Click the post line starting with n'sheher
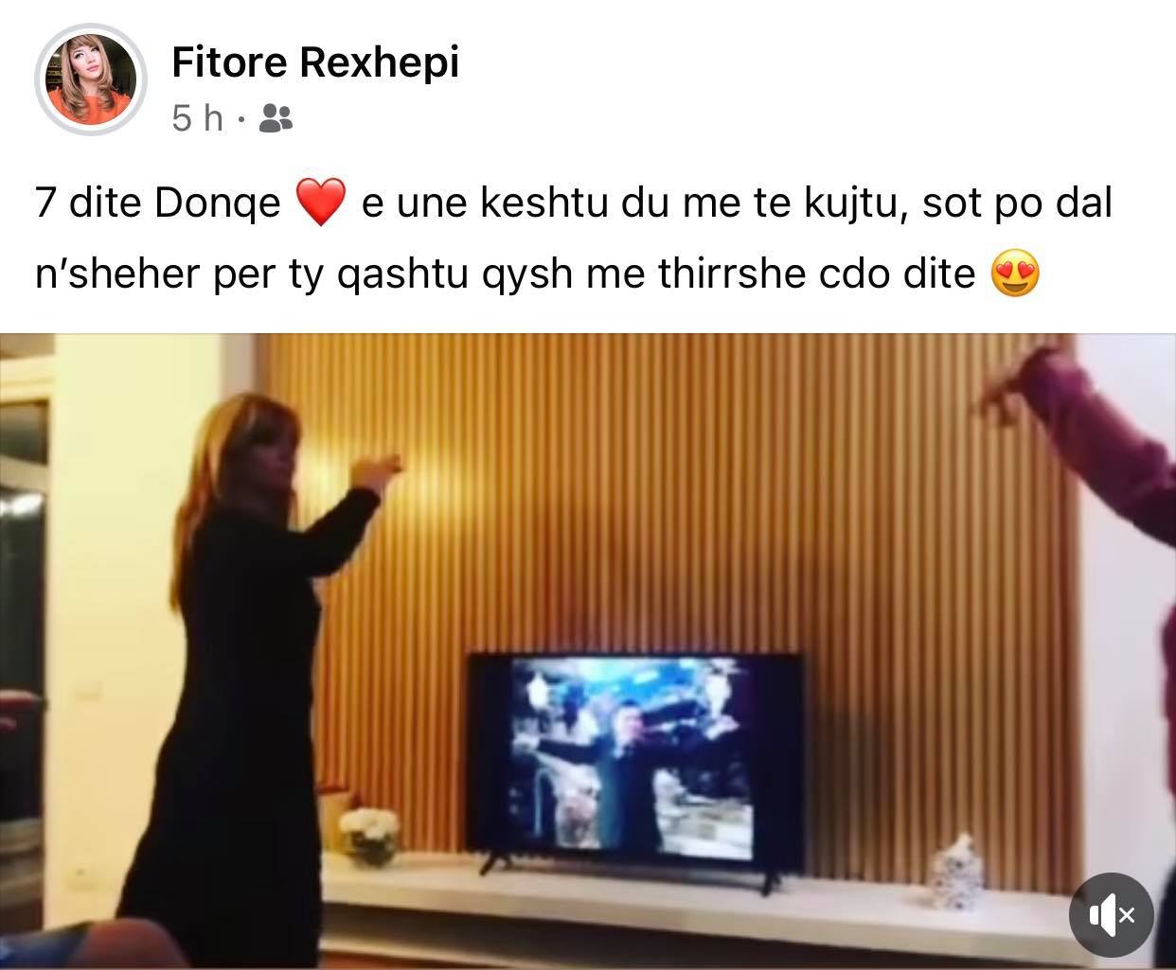Screen dimensions: 1176x970 pyautogui.click(x=538, y=274)
